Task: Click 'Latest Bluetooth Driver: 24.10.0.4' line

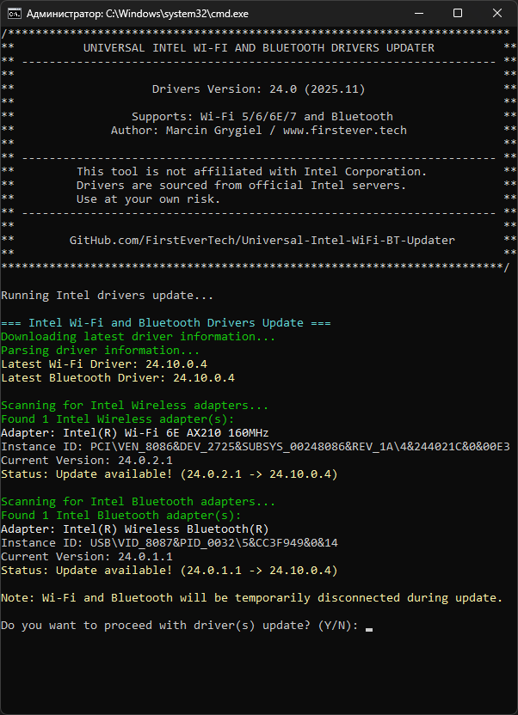Action: [x=118, y=377]
